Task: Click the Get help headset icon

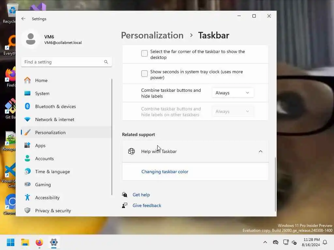Action: tap(125, 195)
